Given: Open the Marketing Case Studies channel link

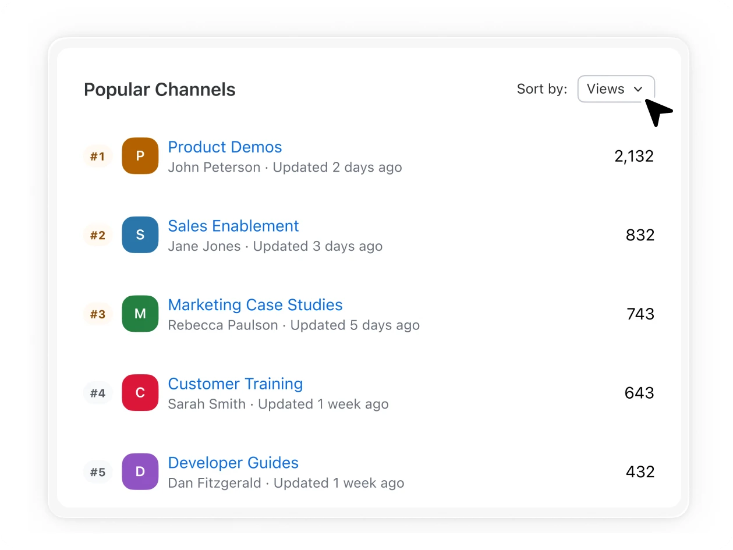Looking at the screenshot, I should (x=255, y=305).
